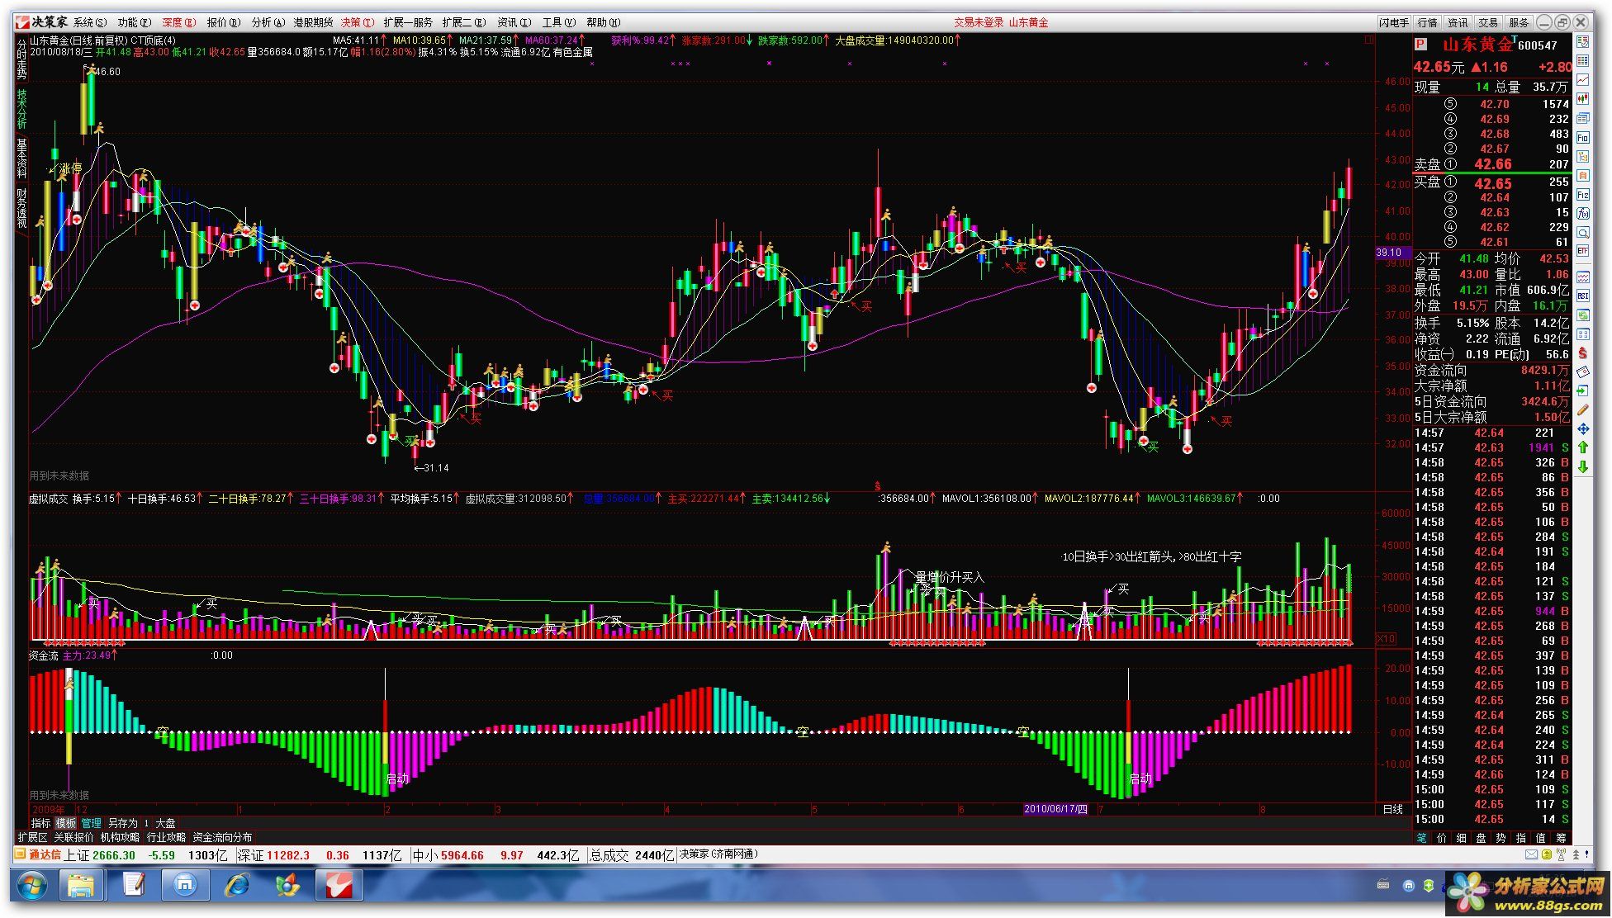Open 分析(A) menu
This screenshot has width=1612, height=918.
coord(268,22)
